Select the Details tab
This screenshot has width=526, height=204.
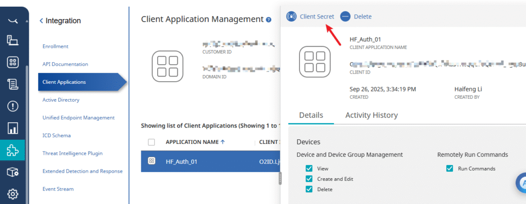point(311,115)
